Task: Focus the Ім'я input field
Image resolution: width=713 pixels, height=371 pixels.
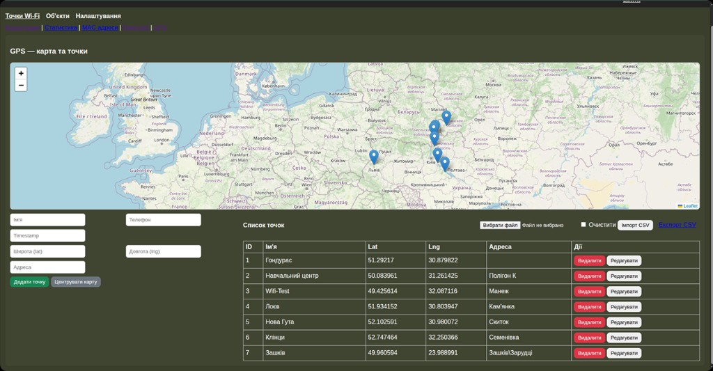Action: click(x=48, y=219)
